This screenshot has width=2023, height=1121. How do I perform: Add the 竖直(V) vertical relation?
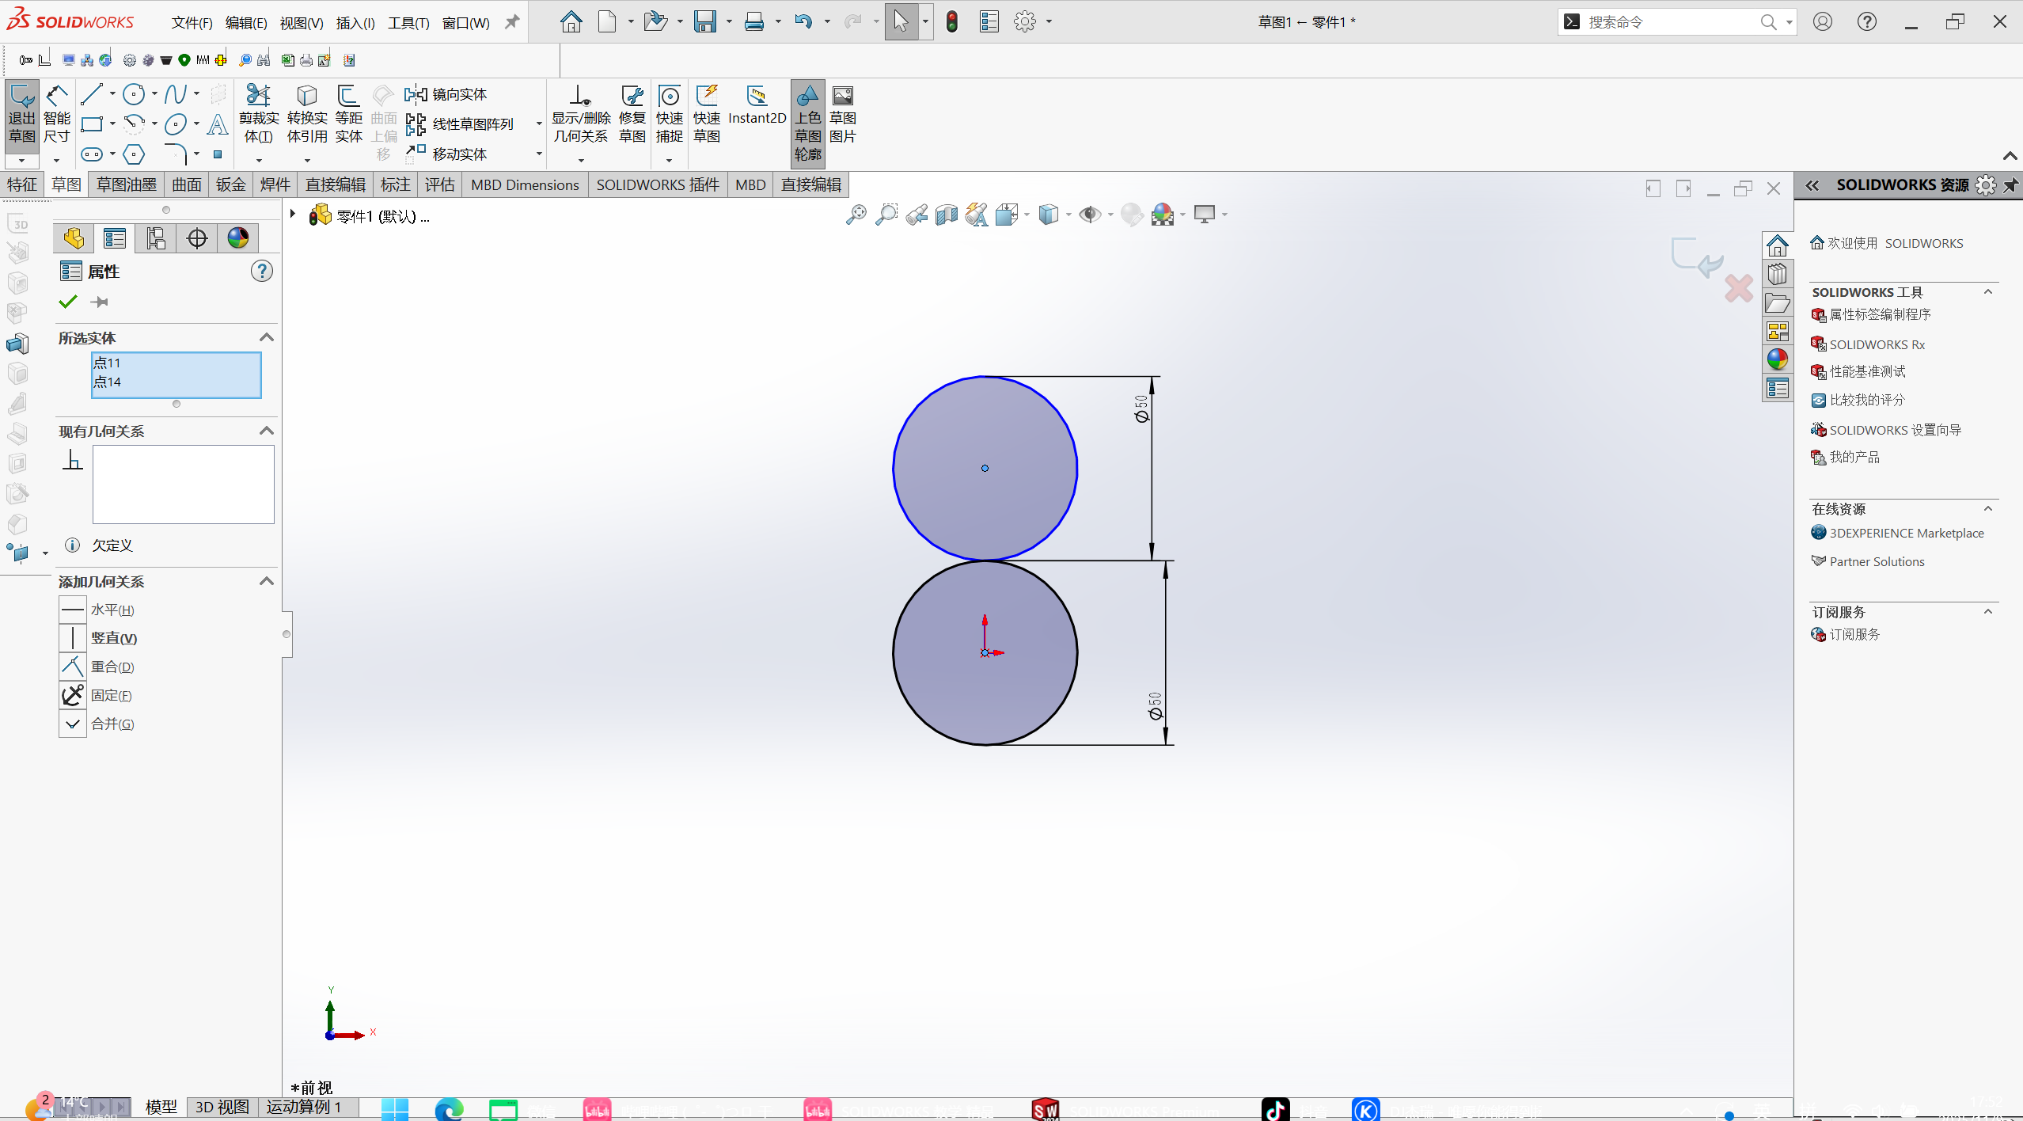coord(113,638)
